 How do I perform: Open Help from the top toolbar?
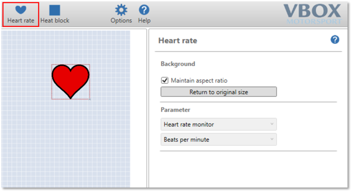point(144,14)
